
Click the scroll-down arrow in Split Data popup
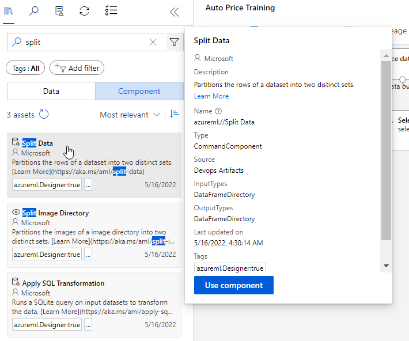(x=386, y=266)
